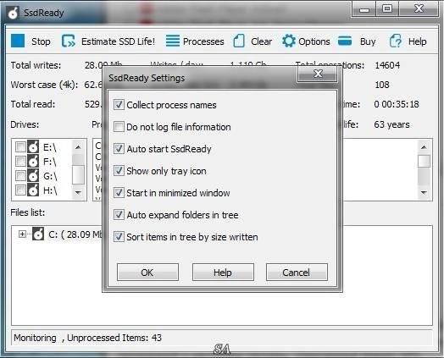Image resolution: width=444 pixels, height=358 pixels.
Task: Click processes list scroll up arrow
Action: [424, 147]
